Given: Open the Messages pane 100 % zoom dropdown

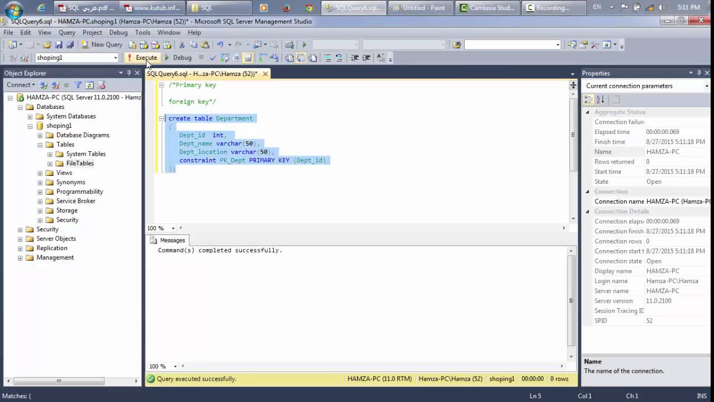Looking at the screenshot, I should coord(175,366).
